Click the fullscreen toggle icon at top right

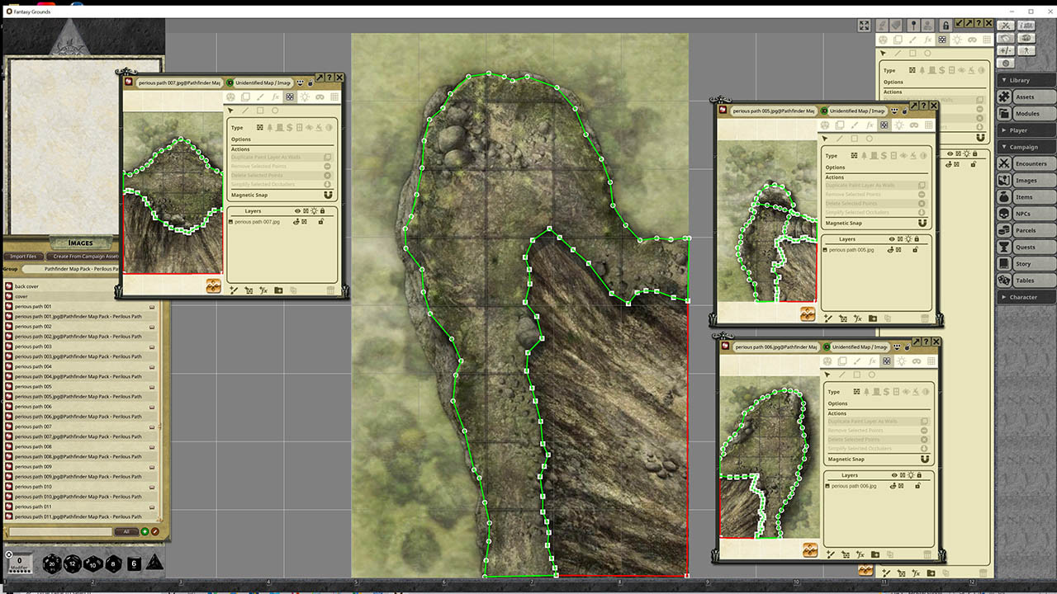pyautogui.click(x=864, y=26)
